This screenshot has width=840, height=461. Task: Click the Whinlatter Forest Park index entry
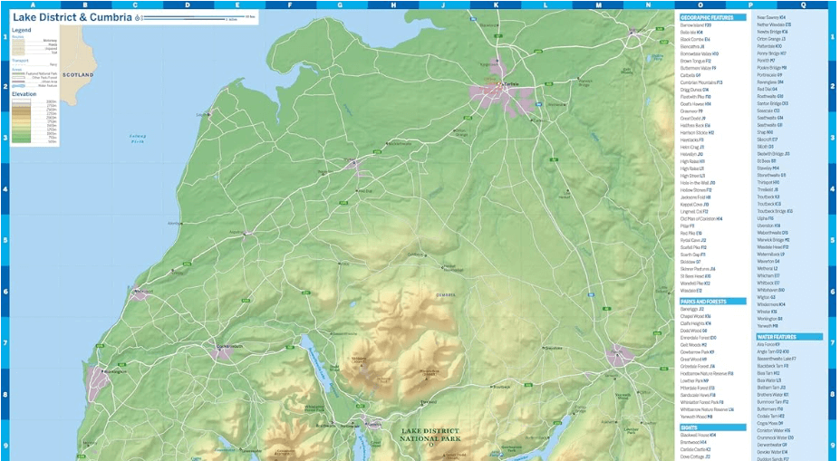701,402
